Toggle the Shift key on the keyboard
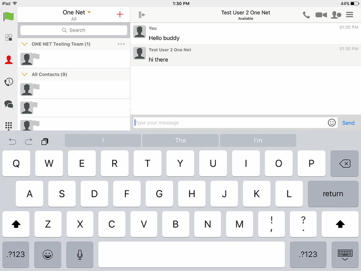Image resolution: width=361 pixels, height=271 pixels. point(16,224)
